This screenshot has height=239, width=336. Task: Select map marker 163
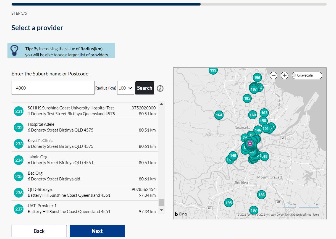pos(264,113)
